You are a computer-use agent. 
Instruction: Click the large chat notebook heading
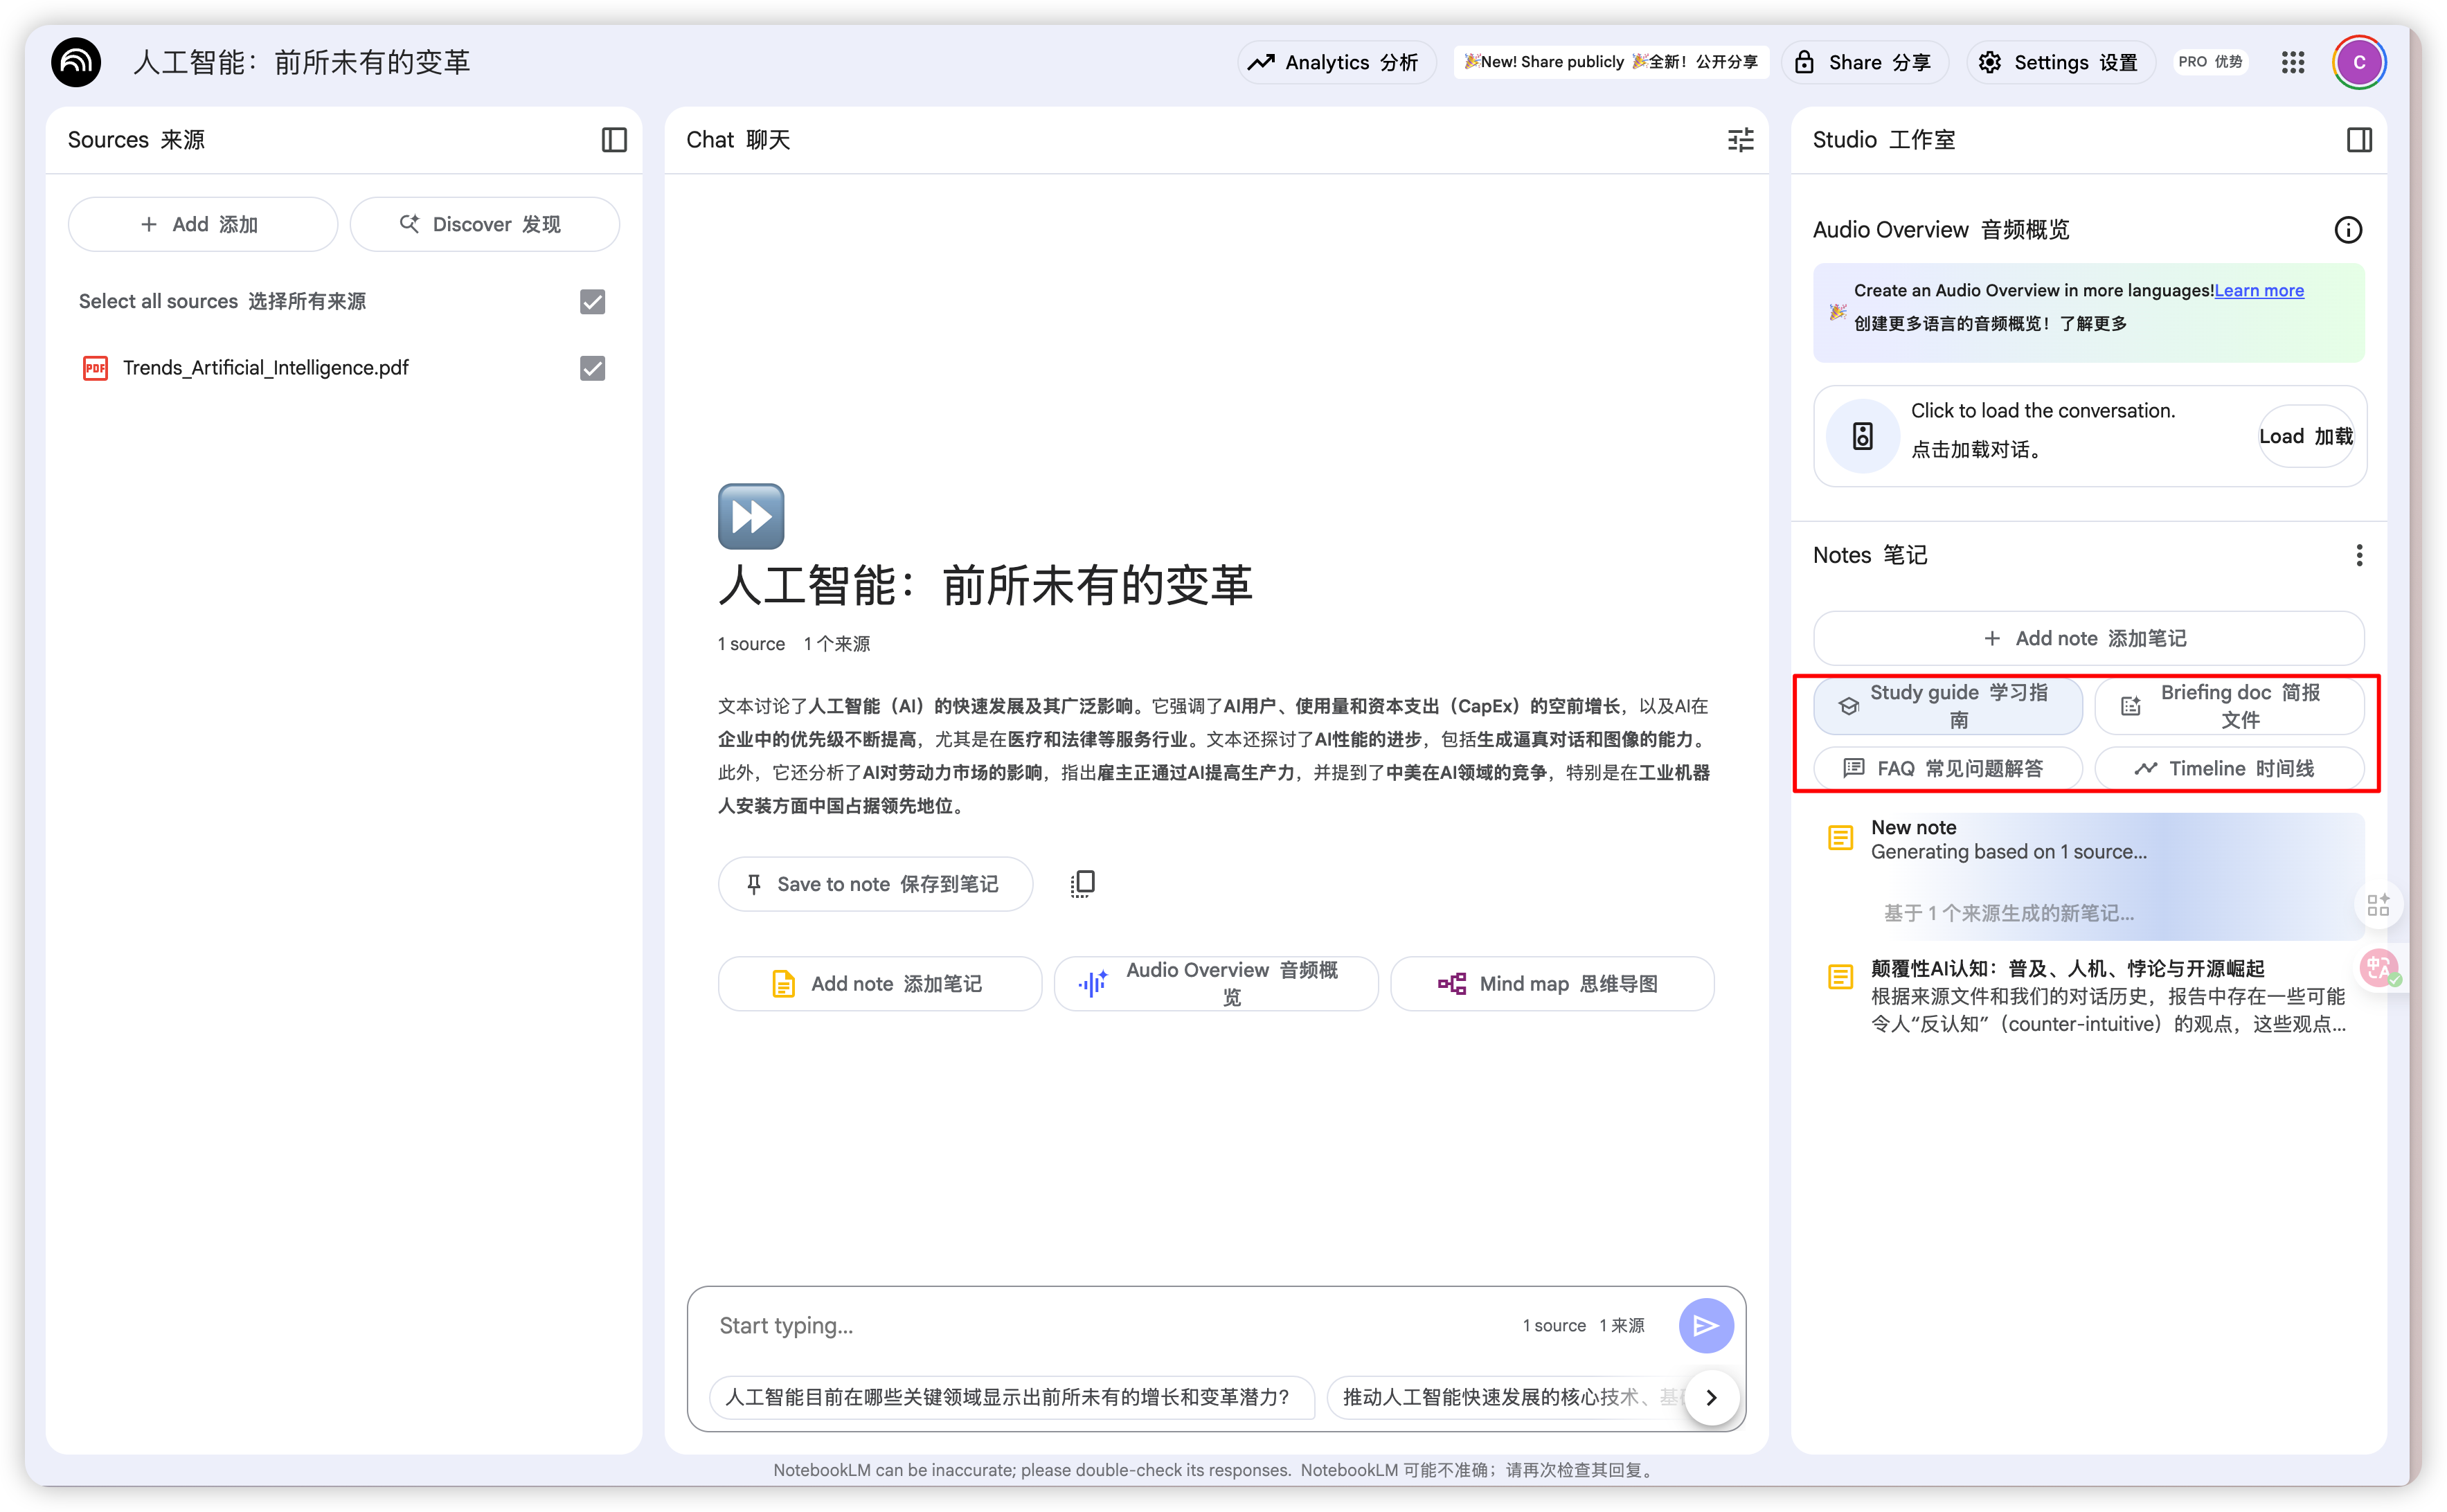coord(985,585)
